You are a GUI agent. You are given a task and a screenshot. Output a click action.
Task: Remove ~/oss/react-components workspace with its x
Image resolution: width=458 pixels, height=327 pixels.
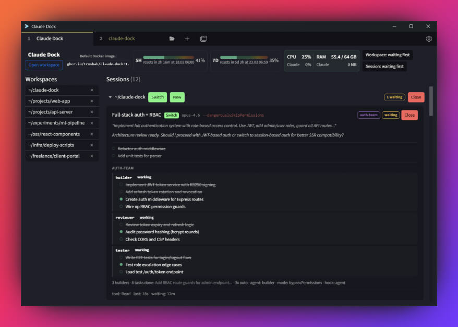point(92,134)
